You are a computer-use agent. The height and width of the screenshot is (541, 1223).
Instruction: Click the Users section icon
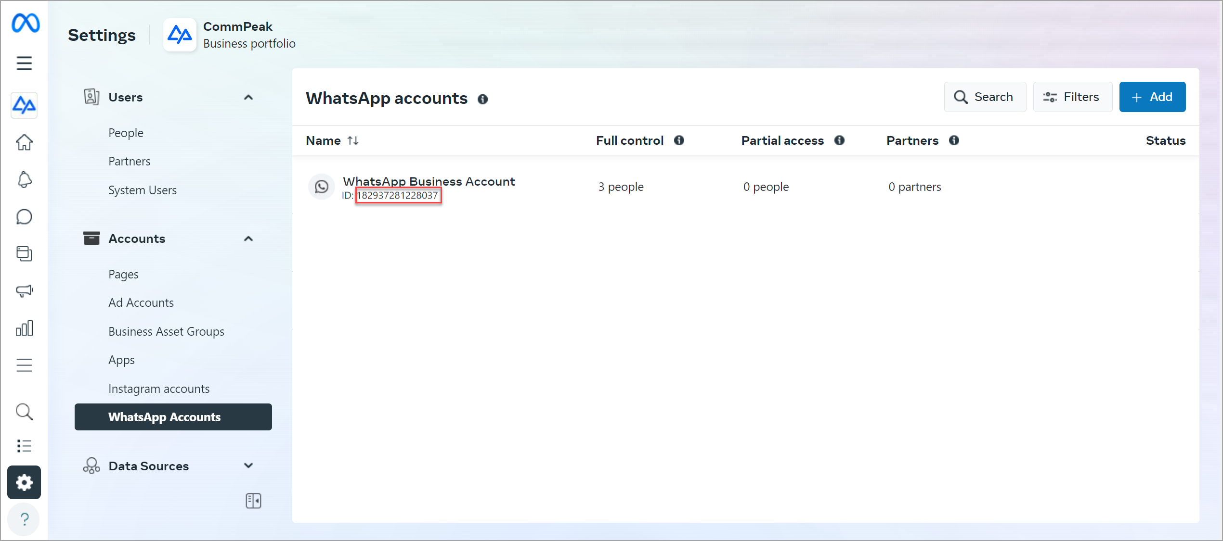[91, 97]
